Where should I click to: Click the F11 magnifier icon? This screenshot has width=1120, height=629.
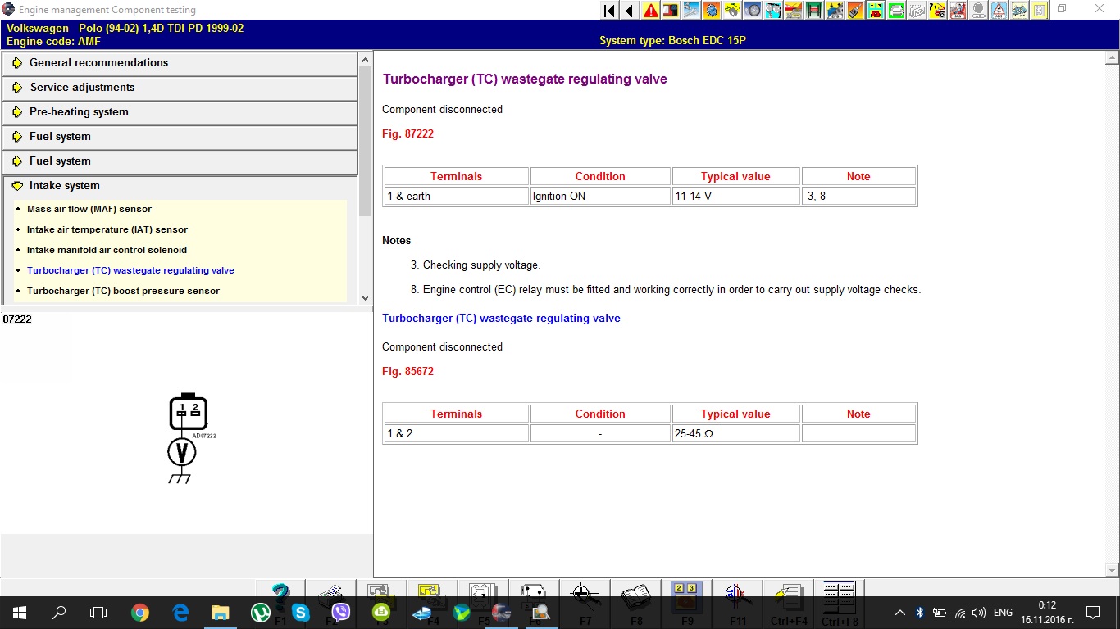click(x=737, y=600)
